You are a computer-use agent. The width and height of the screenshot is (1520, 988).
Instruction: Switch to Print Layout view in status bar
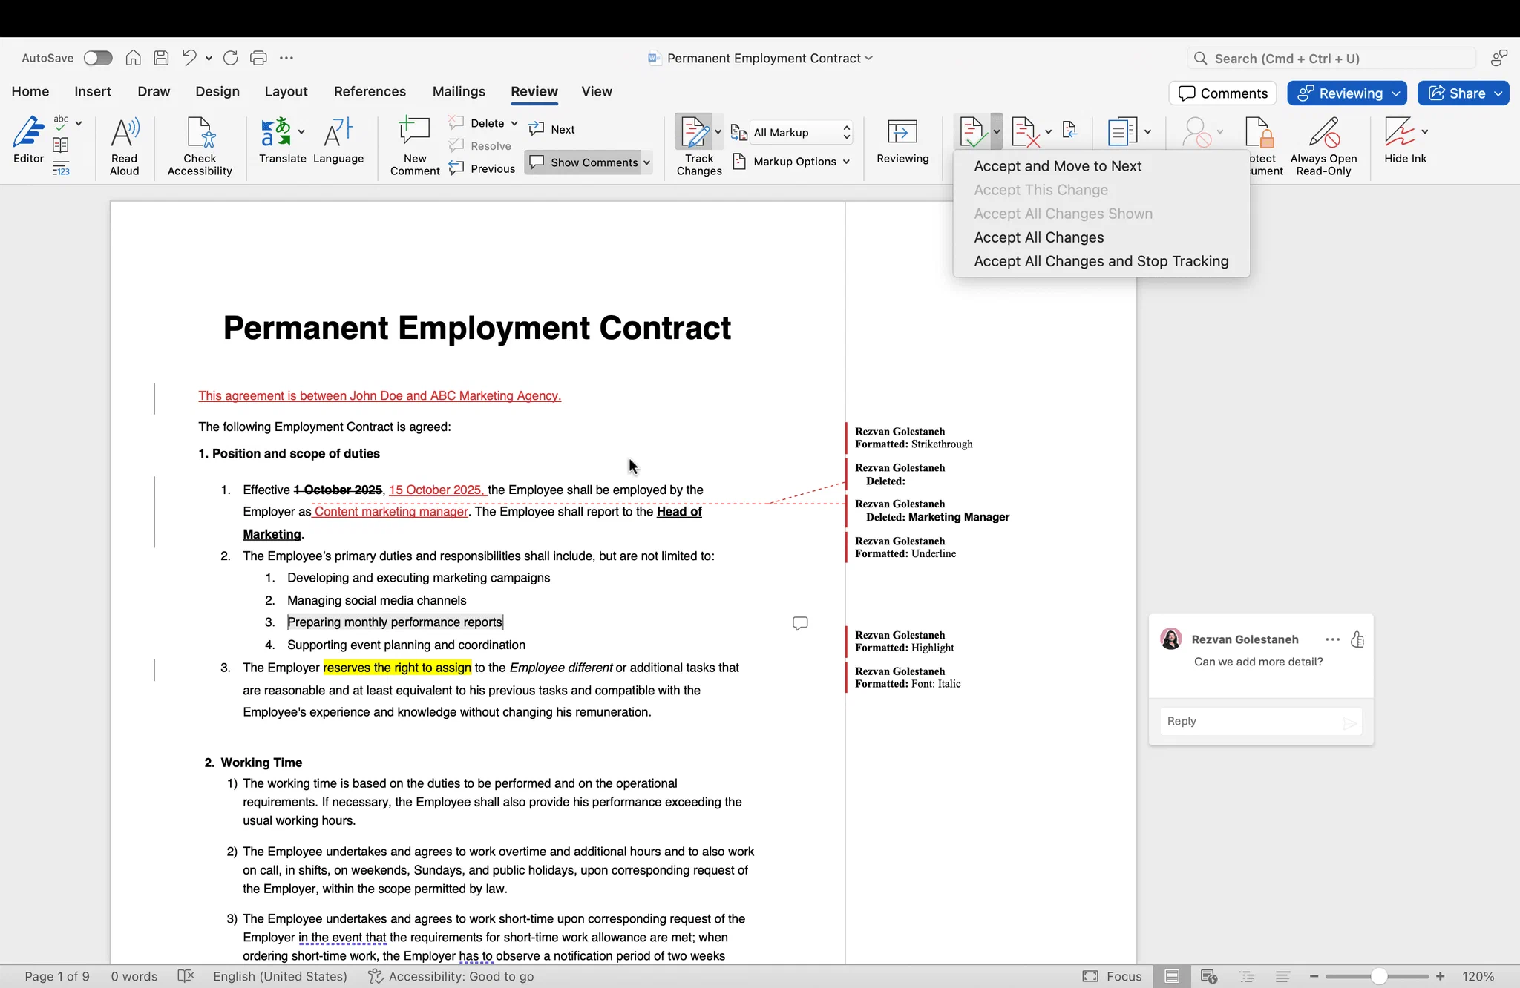(1172, 976)
